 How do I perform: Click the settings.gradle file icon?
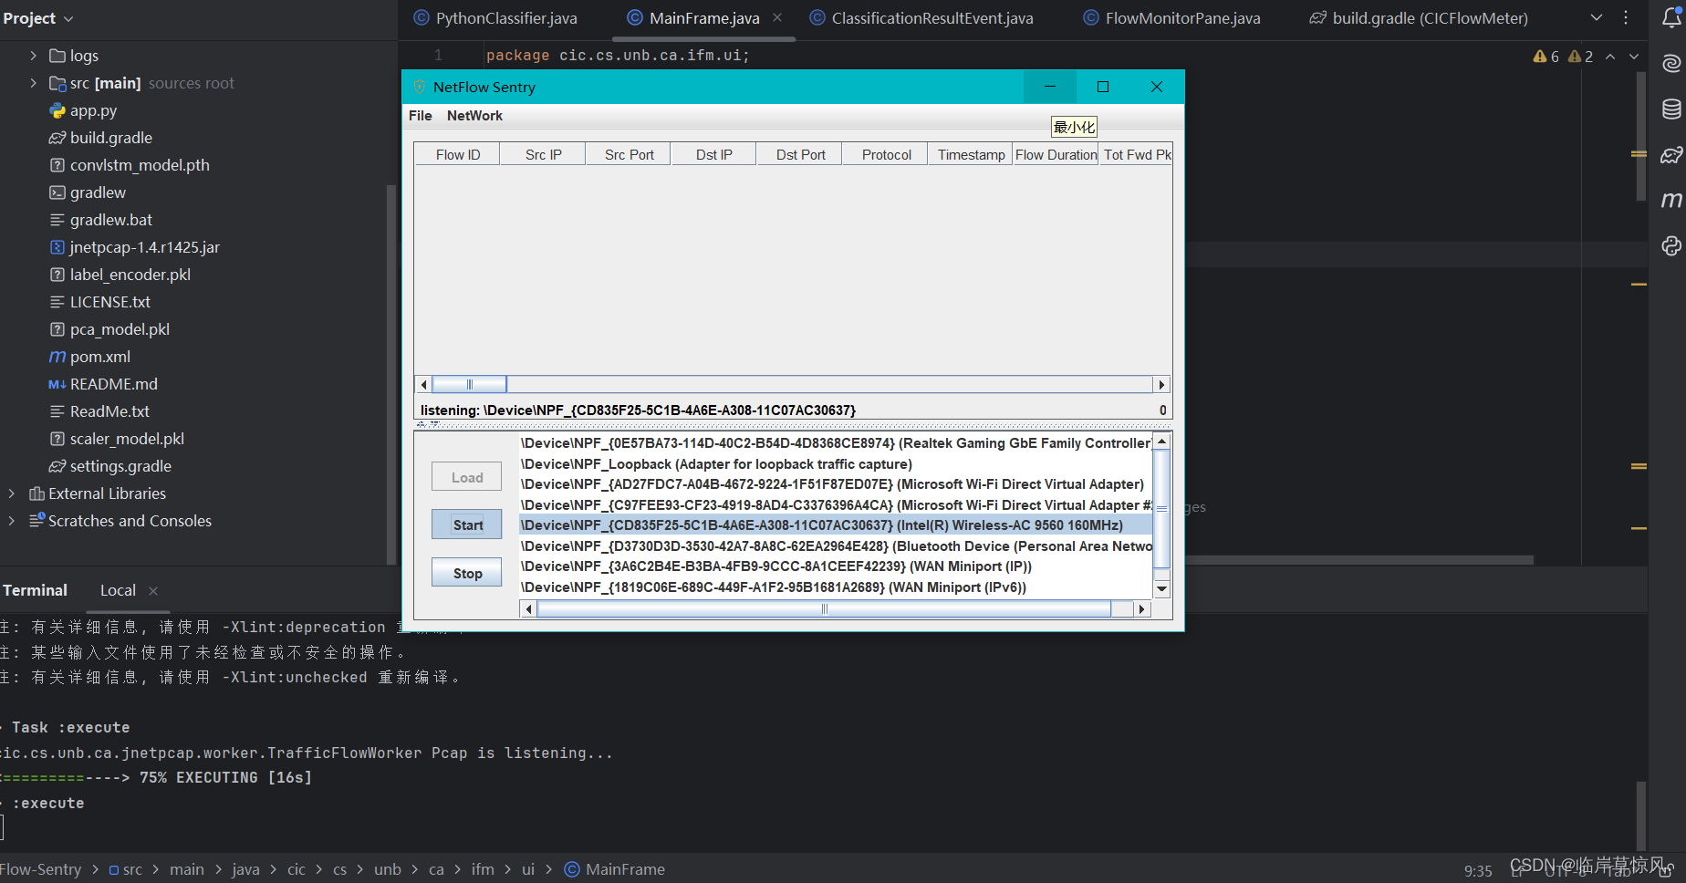(57, 466)
